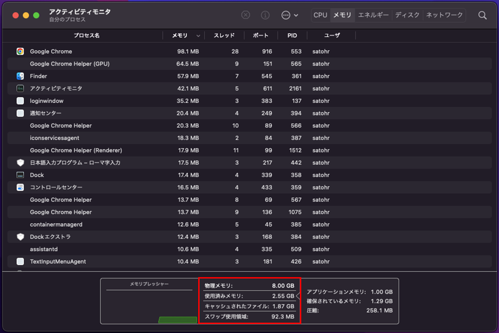499x333 pixels.
Task: Click the Dockエクストラ process name
Action: point(50,237)
